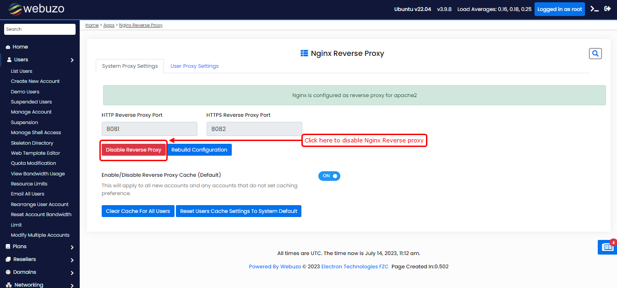The height and width of the screenshot is (288, 617).
Task: Switch to User Proxy Settings tab
Action: [194, 66]
